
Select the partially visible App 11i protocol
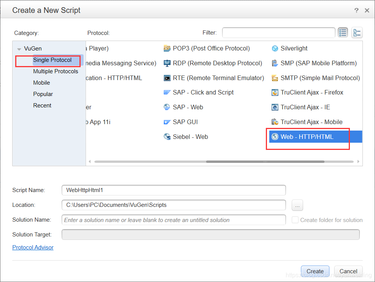[x=98, y=122]
